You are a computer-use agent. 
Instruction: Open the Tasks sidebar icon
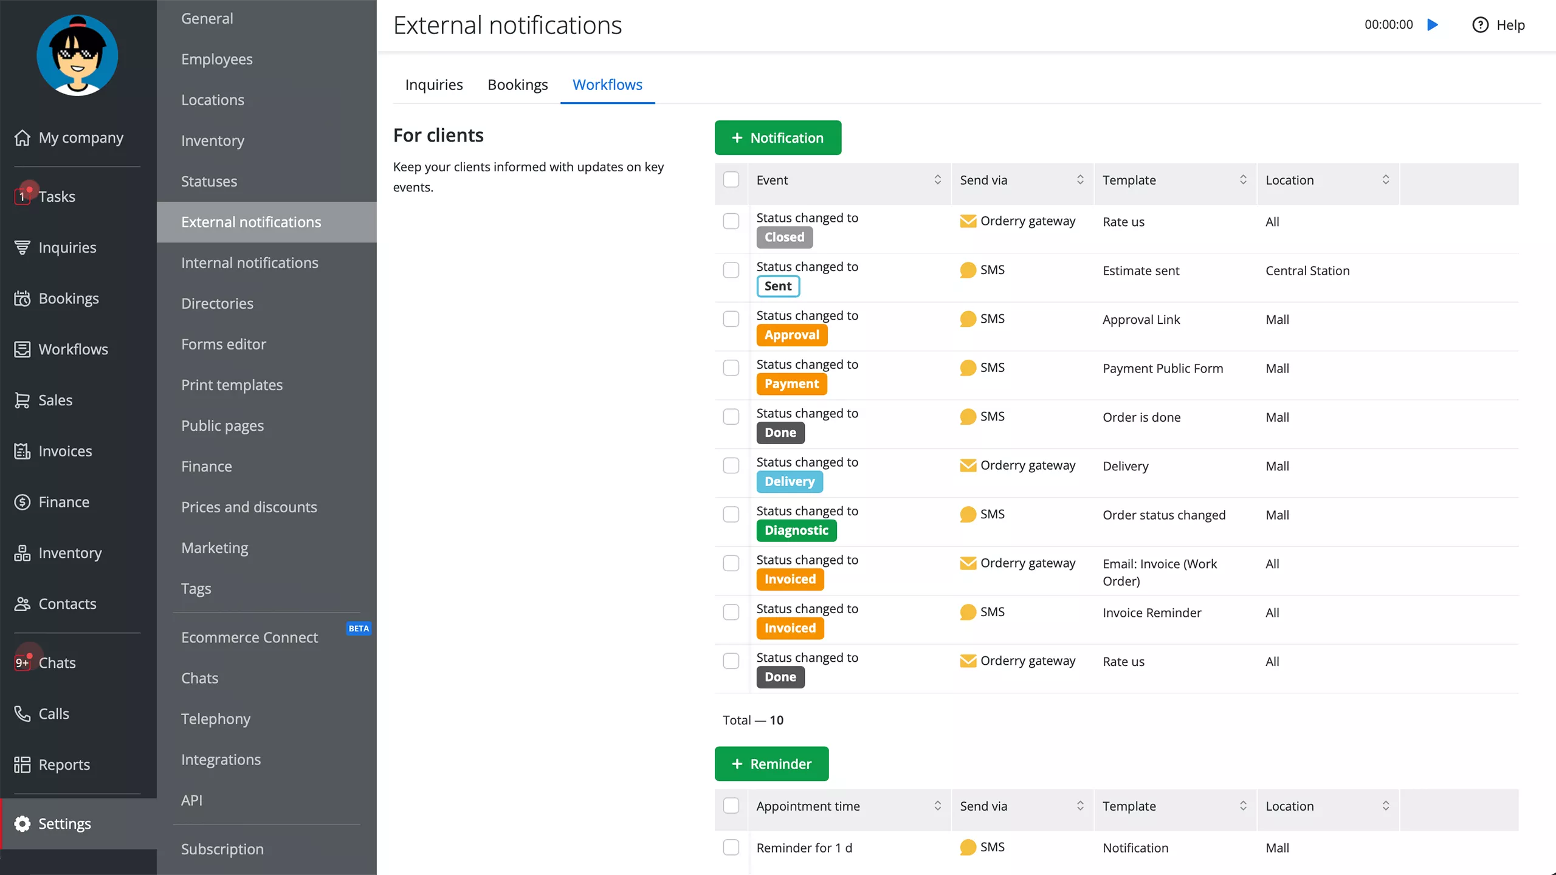[22, 196]
